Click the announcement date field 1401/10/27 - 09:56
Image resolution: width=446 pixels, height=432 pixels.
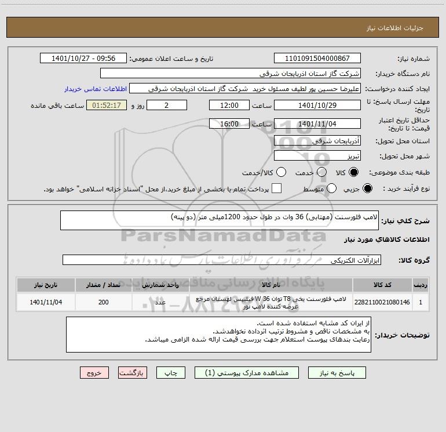point(83,59)
